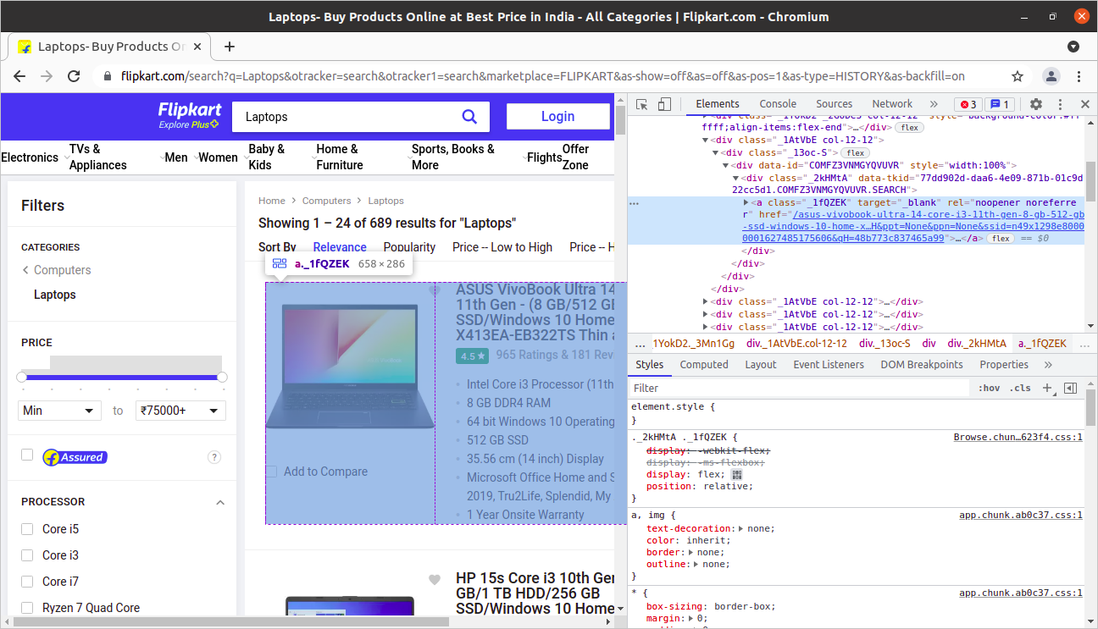Open a new browser tab with plus icon
The width and height of the screenshot is (1098, 629).
(230, 47)
